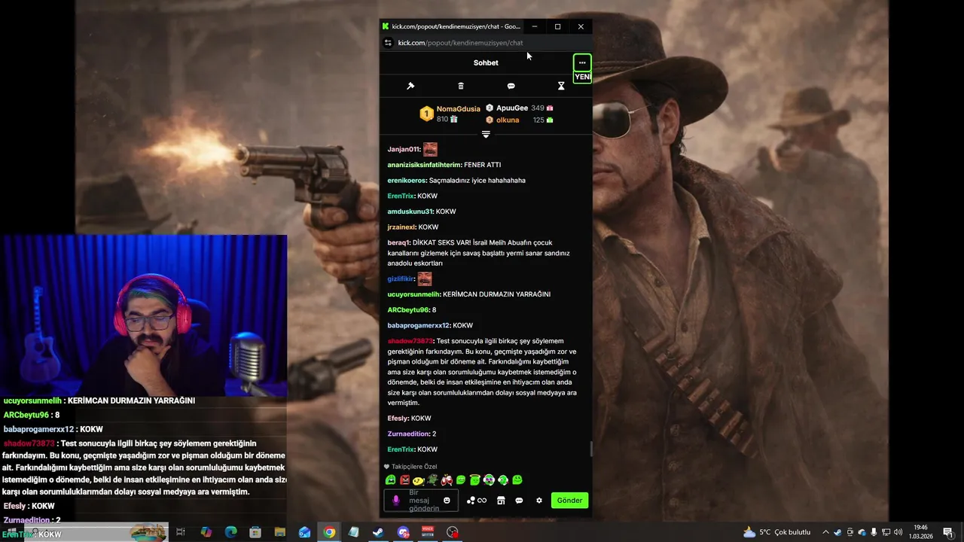Click the trash can icon in chat toolbar

461,86
